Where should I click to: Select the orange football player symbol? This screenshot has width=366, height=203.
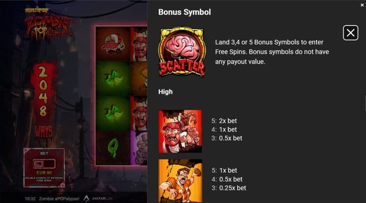pos(180,181)
